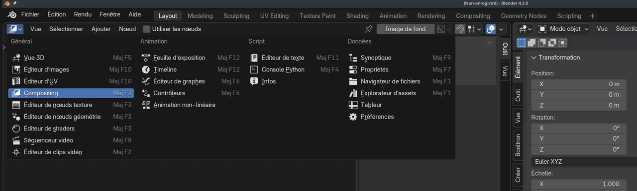The height and width of the screenshot is (191, 637).
Task: Open Booltron sidebar tab
Action: pyautogui.click(x=518, y=145)
